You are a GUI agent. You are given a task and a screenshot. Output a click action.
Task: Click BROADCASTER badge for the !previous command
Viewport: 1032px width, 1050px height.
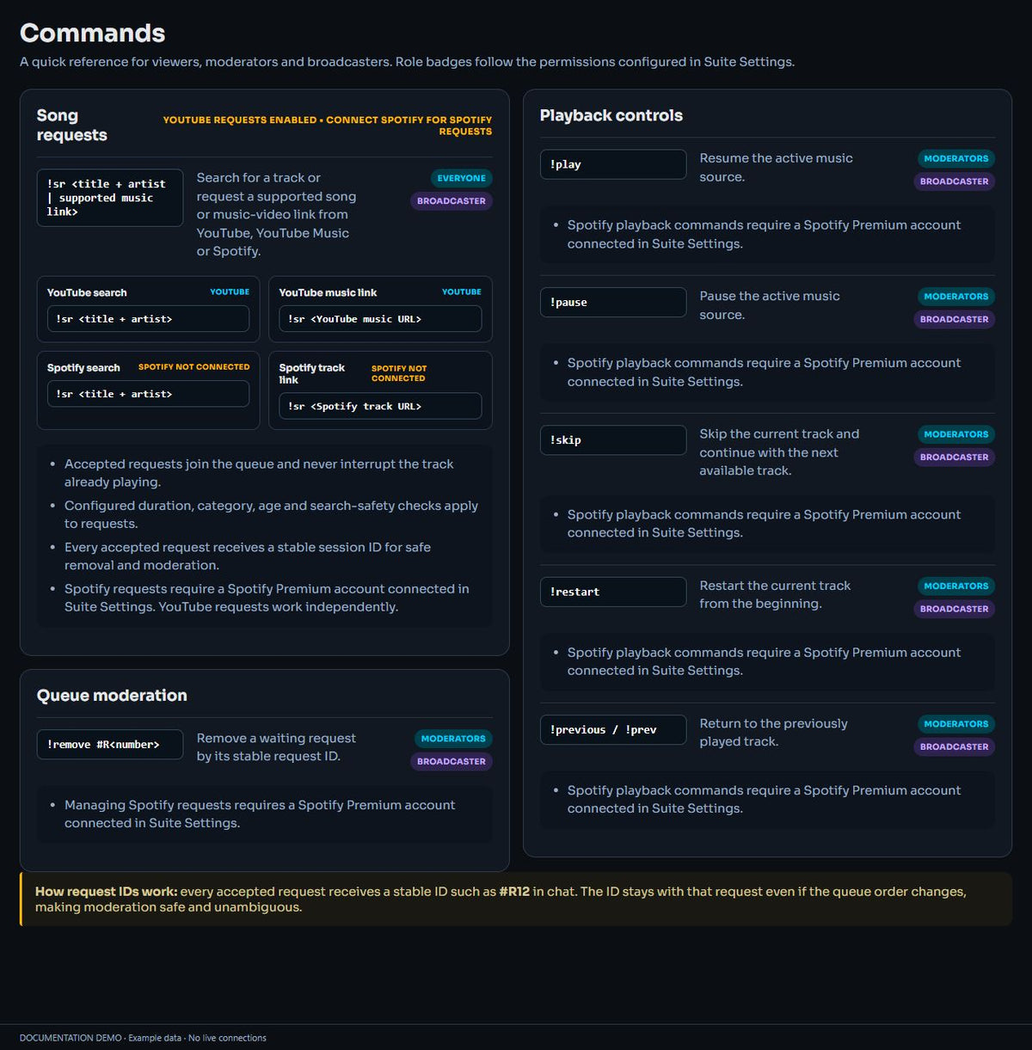954,747
